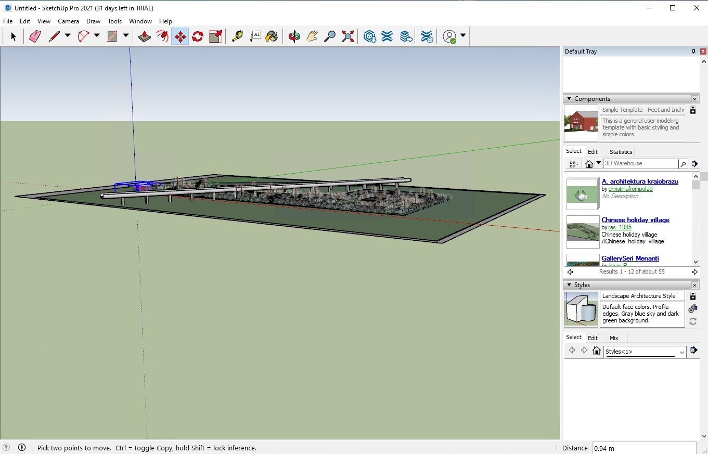Open A. architektura krajobrazu link
The width and height of the screenshot is (708, 454).
(x=640, y=181)
